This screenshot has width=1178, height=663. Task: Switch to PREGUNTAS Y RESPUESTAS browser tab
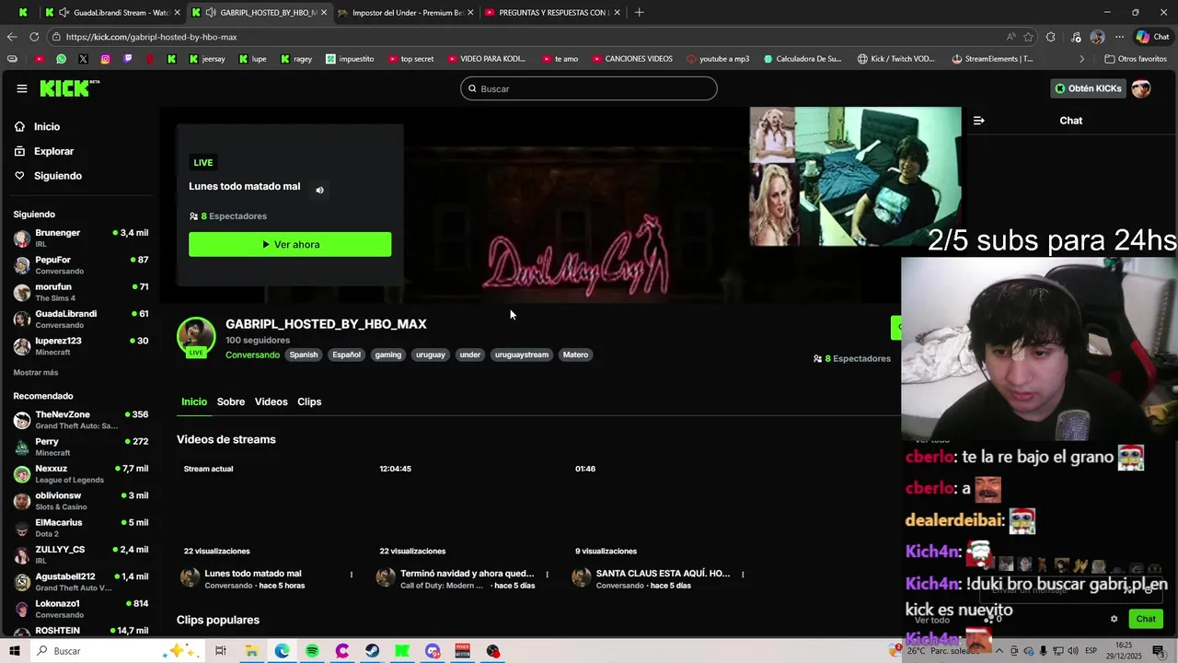tap(552, 13)
